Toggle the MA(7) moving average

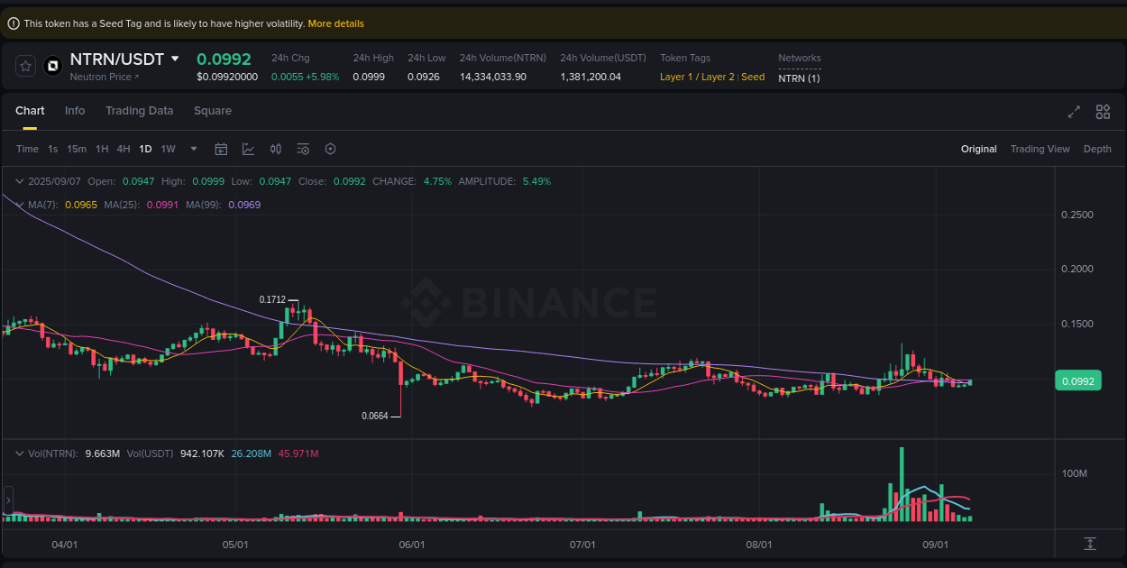(45, 205)
